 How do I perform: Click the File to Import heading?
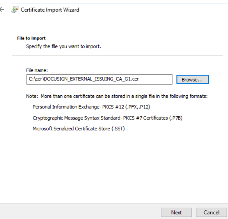click(x=31, y=38)
